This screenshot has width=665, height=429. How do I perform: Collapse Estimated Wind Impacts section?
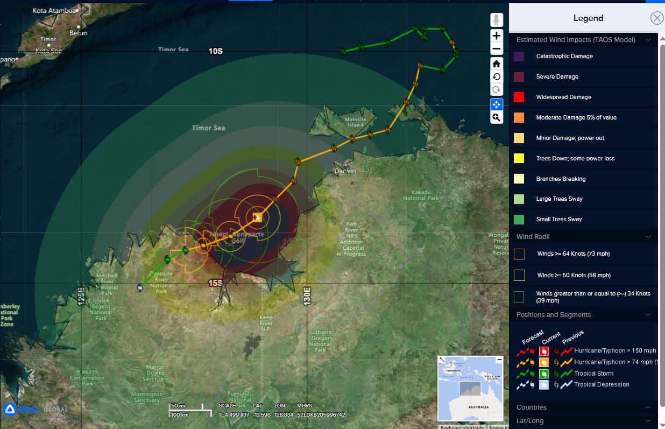648,40
